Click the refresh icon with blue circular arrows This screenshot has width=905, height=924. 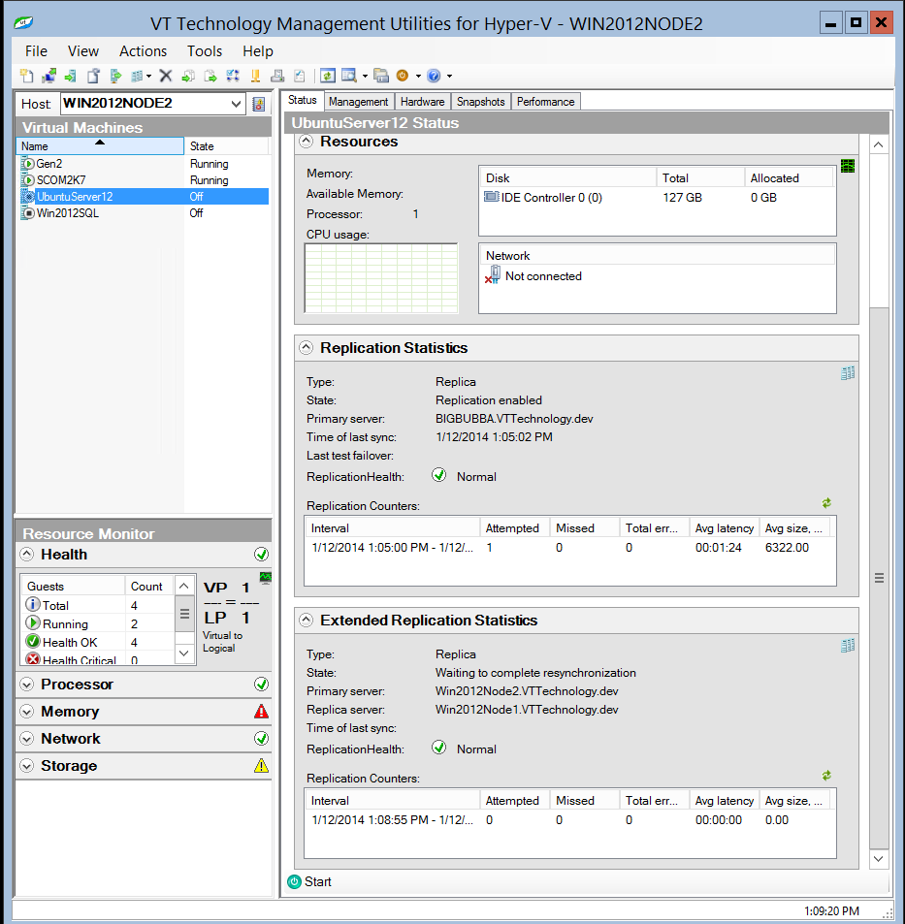[x=328, y=76]
